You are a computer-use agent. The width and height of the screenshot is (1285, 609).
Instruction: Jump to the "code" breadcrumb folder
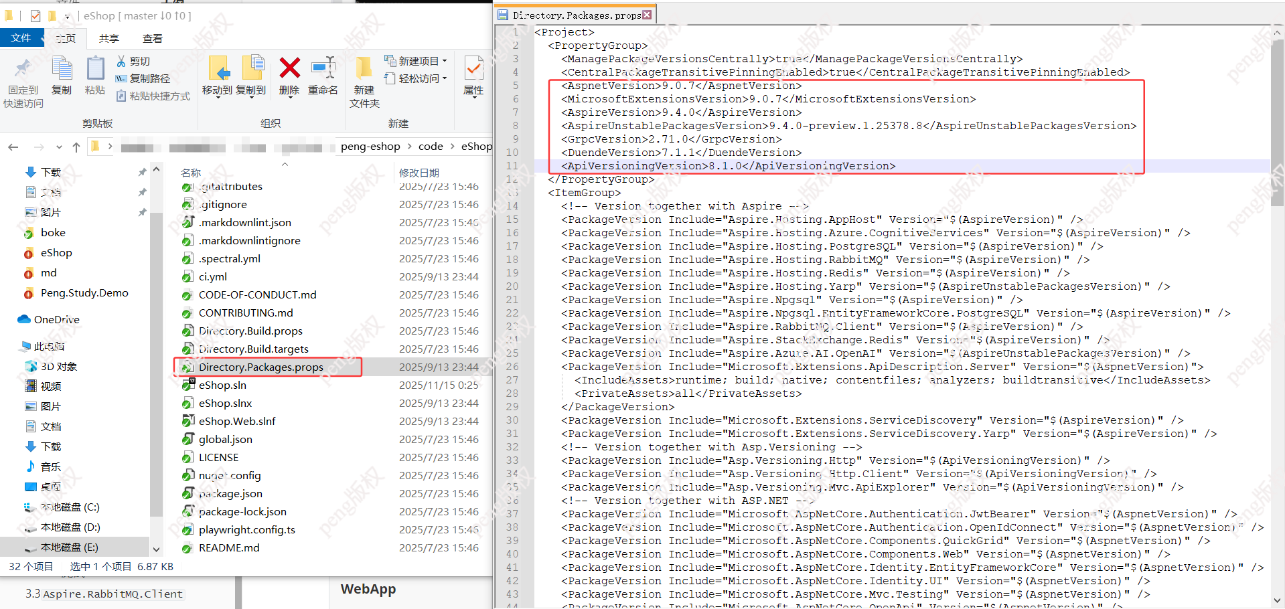pyautogui.click(x=431, y=147)
